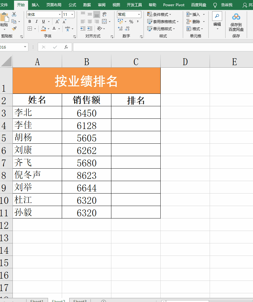
Task: Click the Copy icon
Action: tap(14, 22)
